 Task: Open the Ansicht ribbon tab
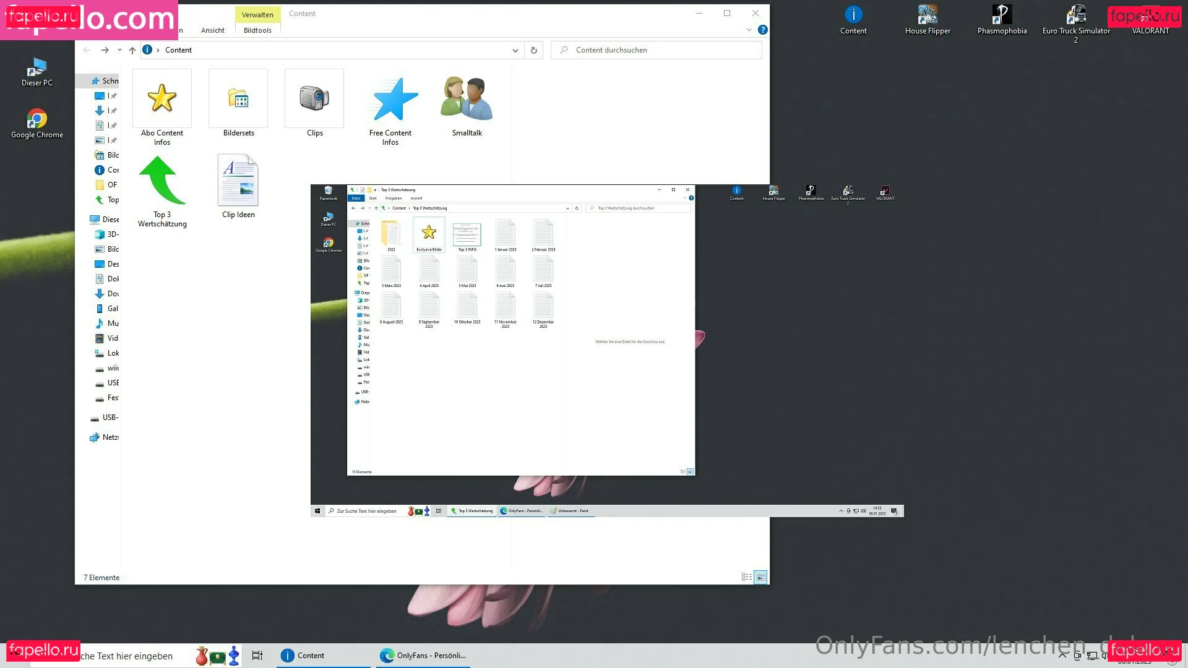[x=212, y=30]
